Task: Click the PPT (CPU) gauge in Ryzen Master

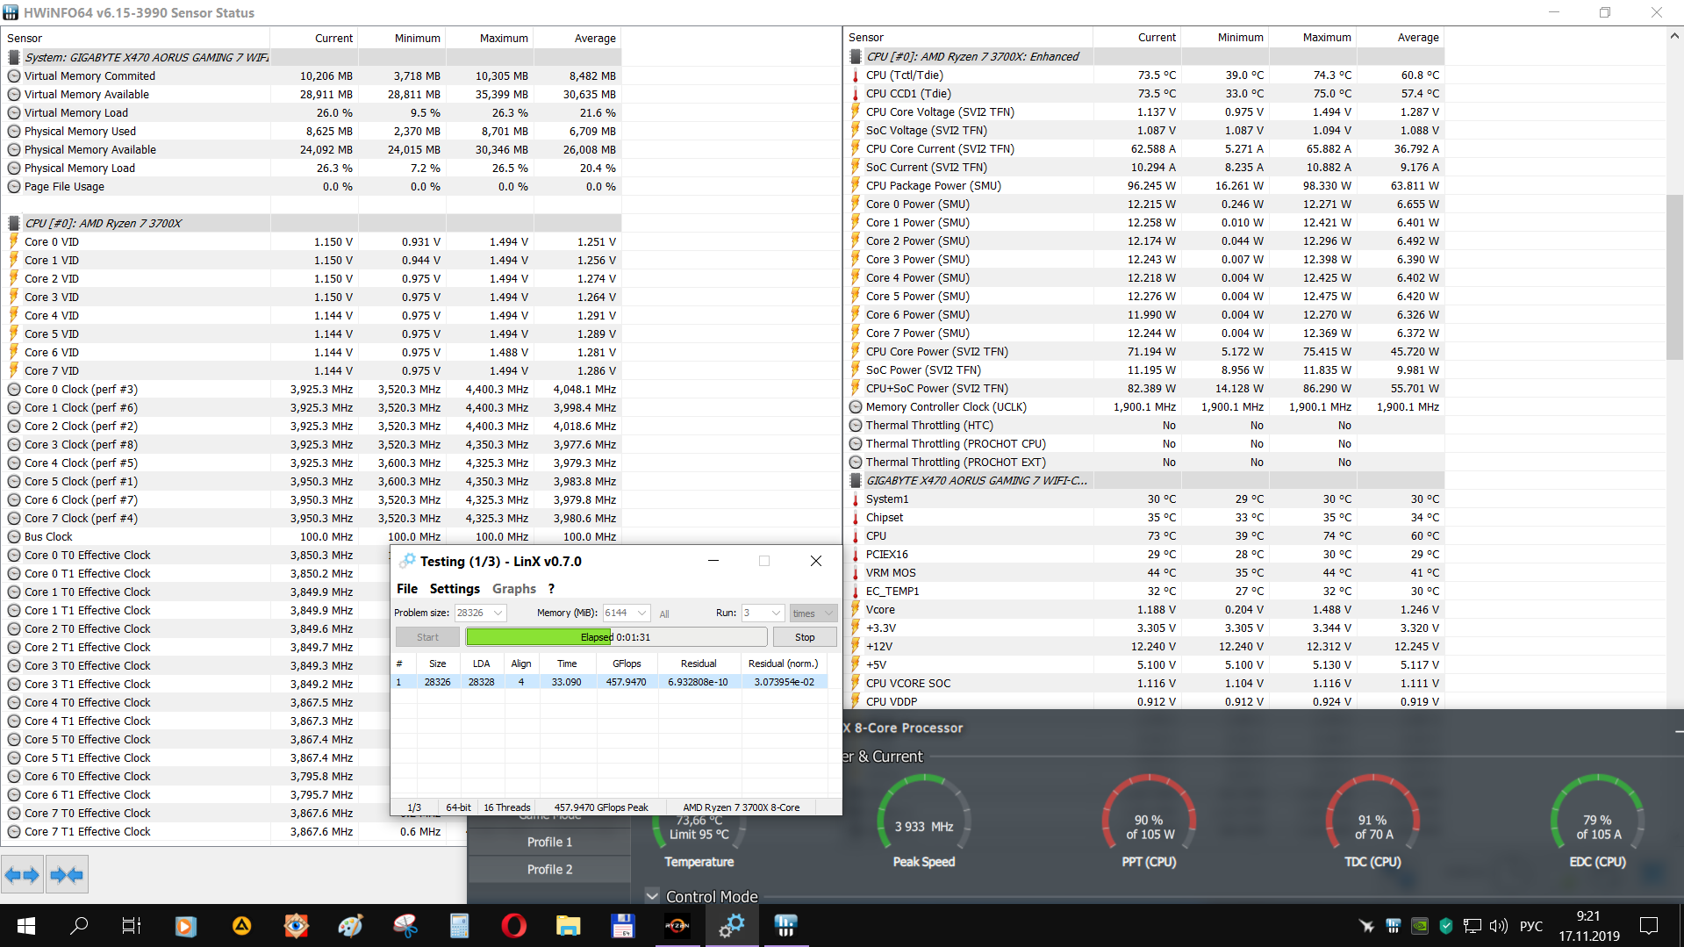Action: coord(1149,822)
